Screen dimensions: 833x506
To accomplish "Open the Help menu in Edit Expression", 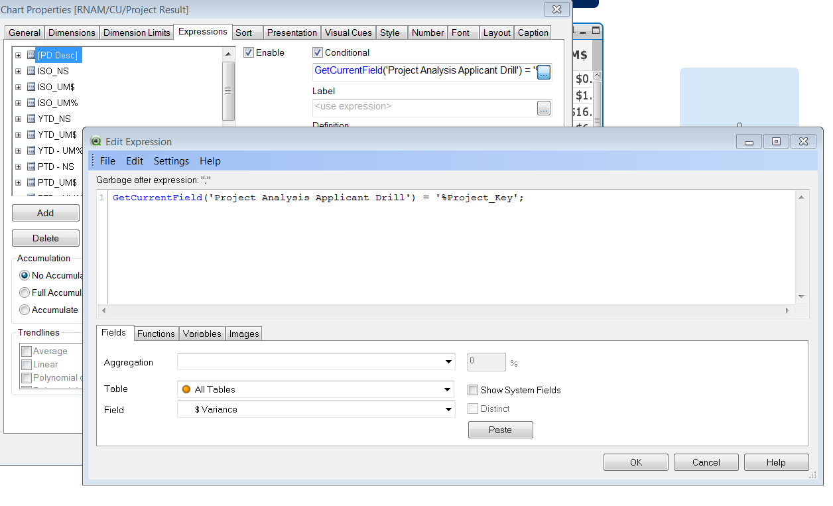I will [x=210, y=161].
